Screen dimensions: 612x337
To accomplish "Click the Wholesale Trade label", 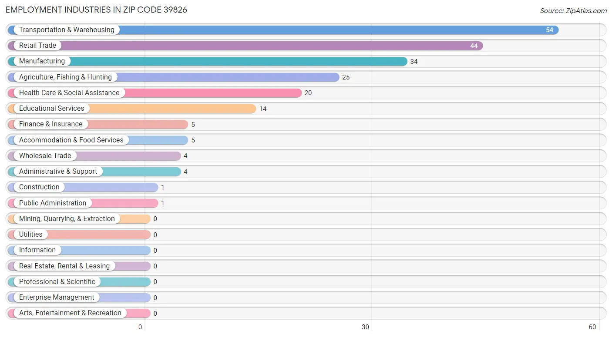I will point(45,155).
